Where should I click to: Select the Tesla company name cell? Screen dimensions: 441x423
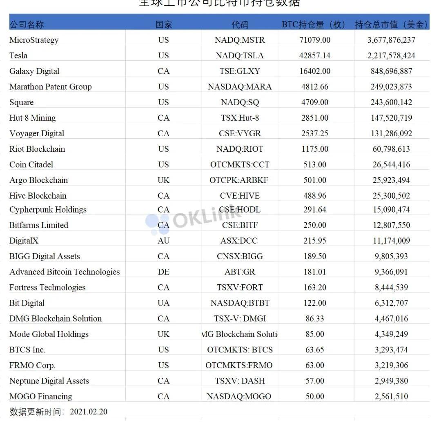tap(18, 55)
